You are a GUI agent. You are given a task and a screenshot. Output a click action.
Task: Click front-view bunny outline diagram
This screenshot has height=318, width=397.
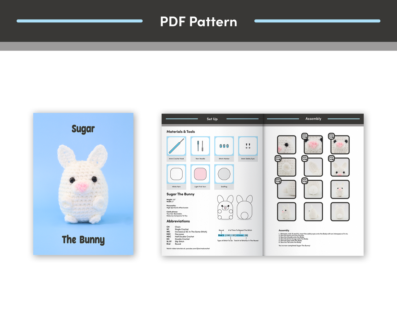tap(226, 208)
